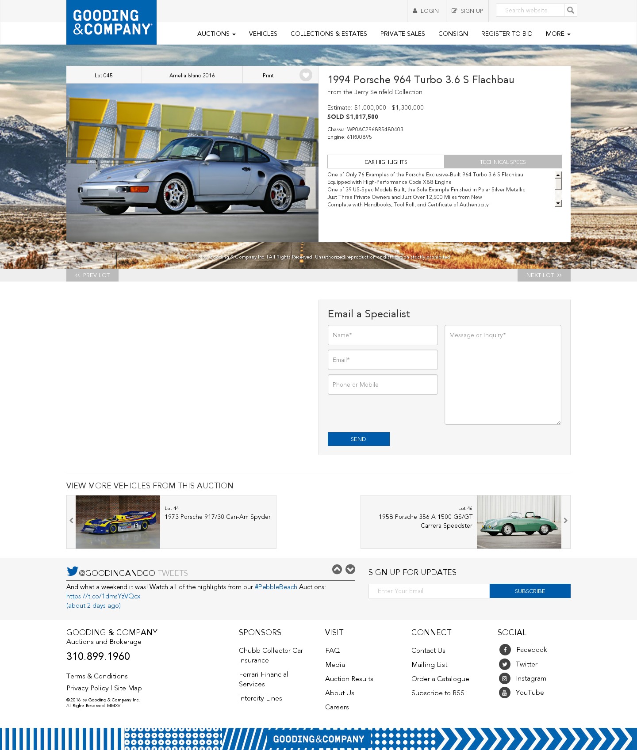The image size is (637, 750).
Task: Open the Auctions dropdown menu
Action: (216, 34)
